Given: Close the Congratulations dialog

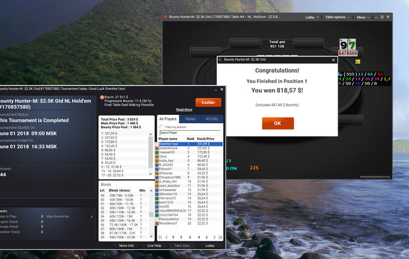Looking at the screenshot, I should pyautogui.click(x=334, y=60).
